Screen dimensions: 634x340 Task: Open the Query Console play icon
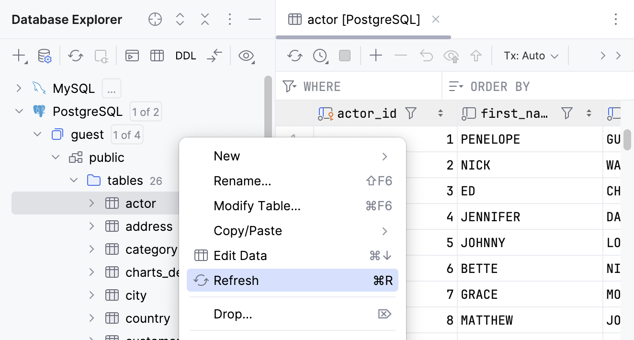click(132, 56)
